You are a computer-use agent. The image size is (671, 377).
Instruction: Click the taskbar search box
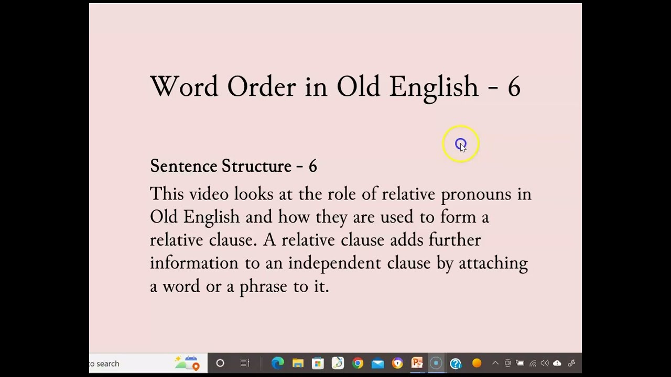point(148,363)
